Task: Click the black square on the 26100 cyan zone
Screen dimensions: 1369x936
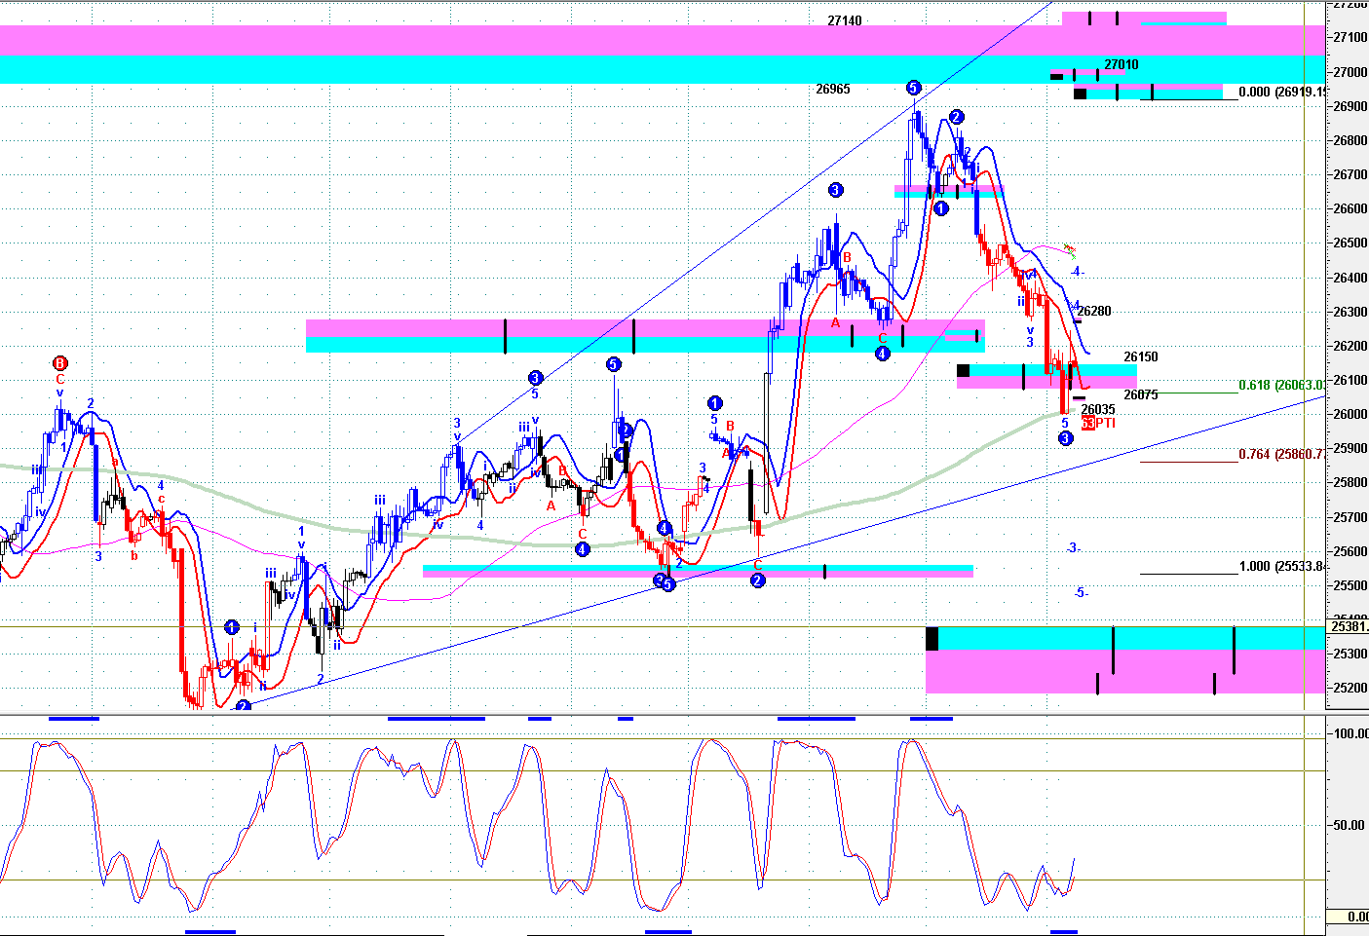Action: click(x=963, y=370)
